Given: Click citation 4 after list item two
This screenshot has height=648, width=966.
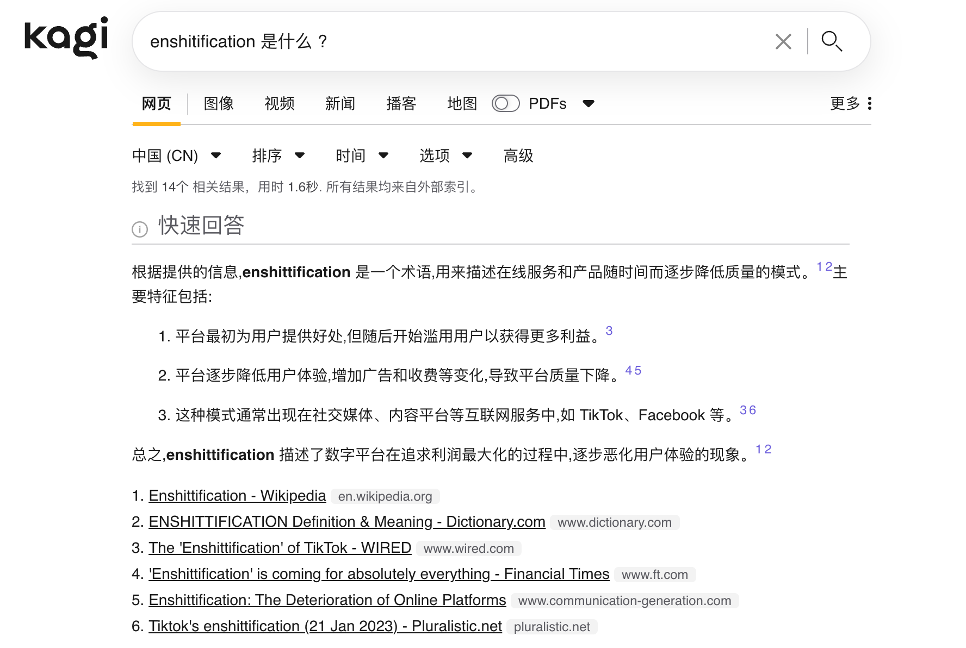Looking at the screenshot, I should pyautogui.click(x=629, y=370).
